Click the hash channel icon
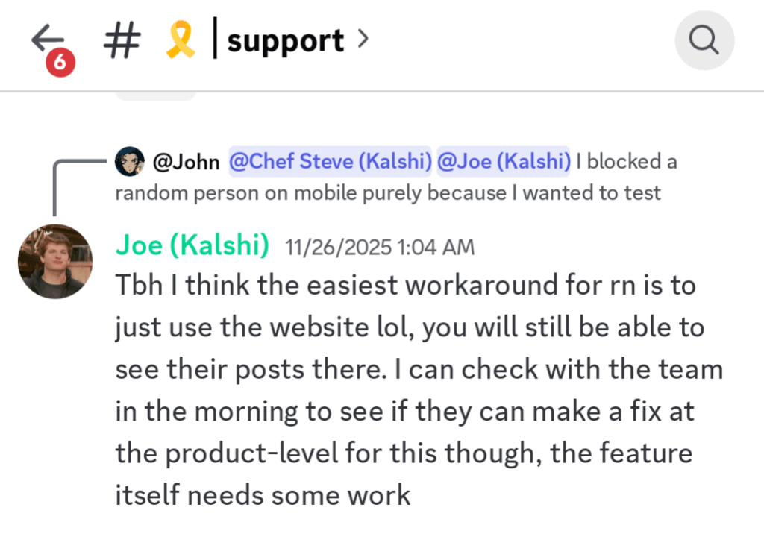This screenshot has height=537, width=764. pos(122,41)
